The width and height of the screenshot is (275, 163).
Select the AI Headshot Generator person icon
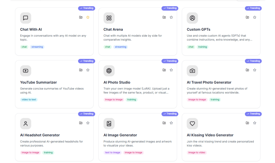26,123
